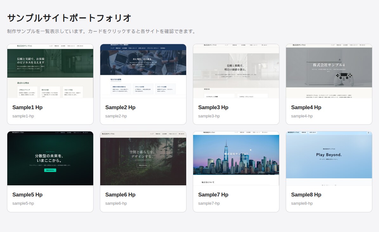Select the sample7-hp slug text
379x232 pixels.
point(209,203)
